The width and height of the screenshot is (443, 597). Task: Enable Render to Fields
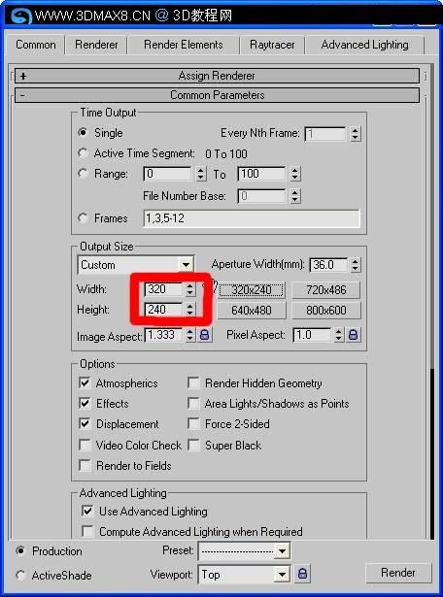(x=85, y=465)
